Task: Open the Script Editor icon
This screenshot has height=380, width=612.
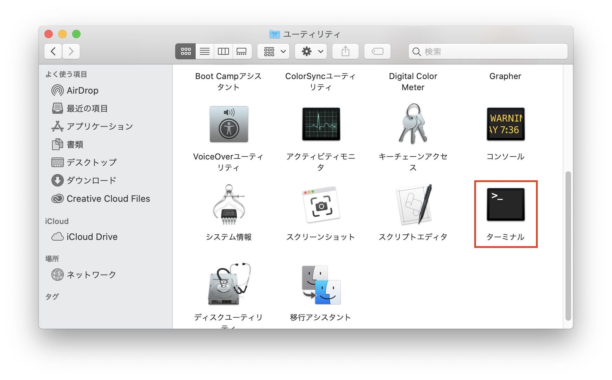Action: [414, 205]
